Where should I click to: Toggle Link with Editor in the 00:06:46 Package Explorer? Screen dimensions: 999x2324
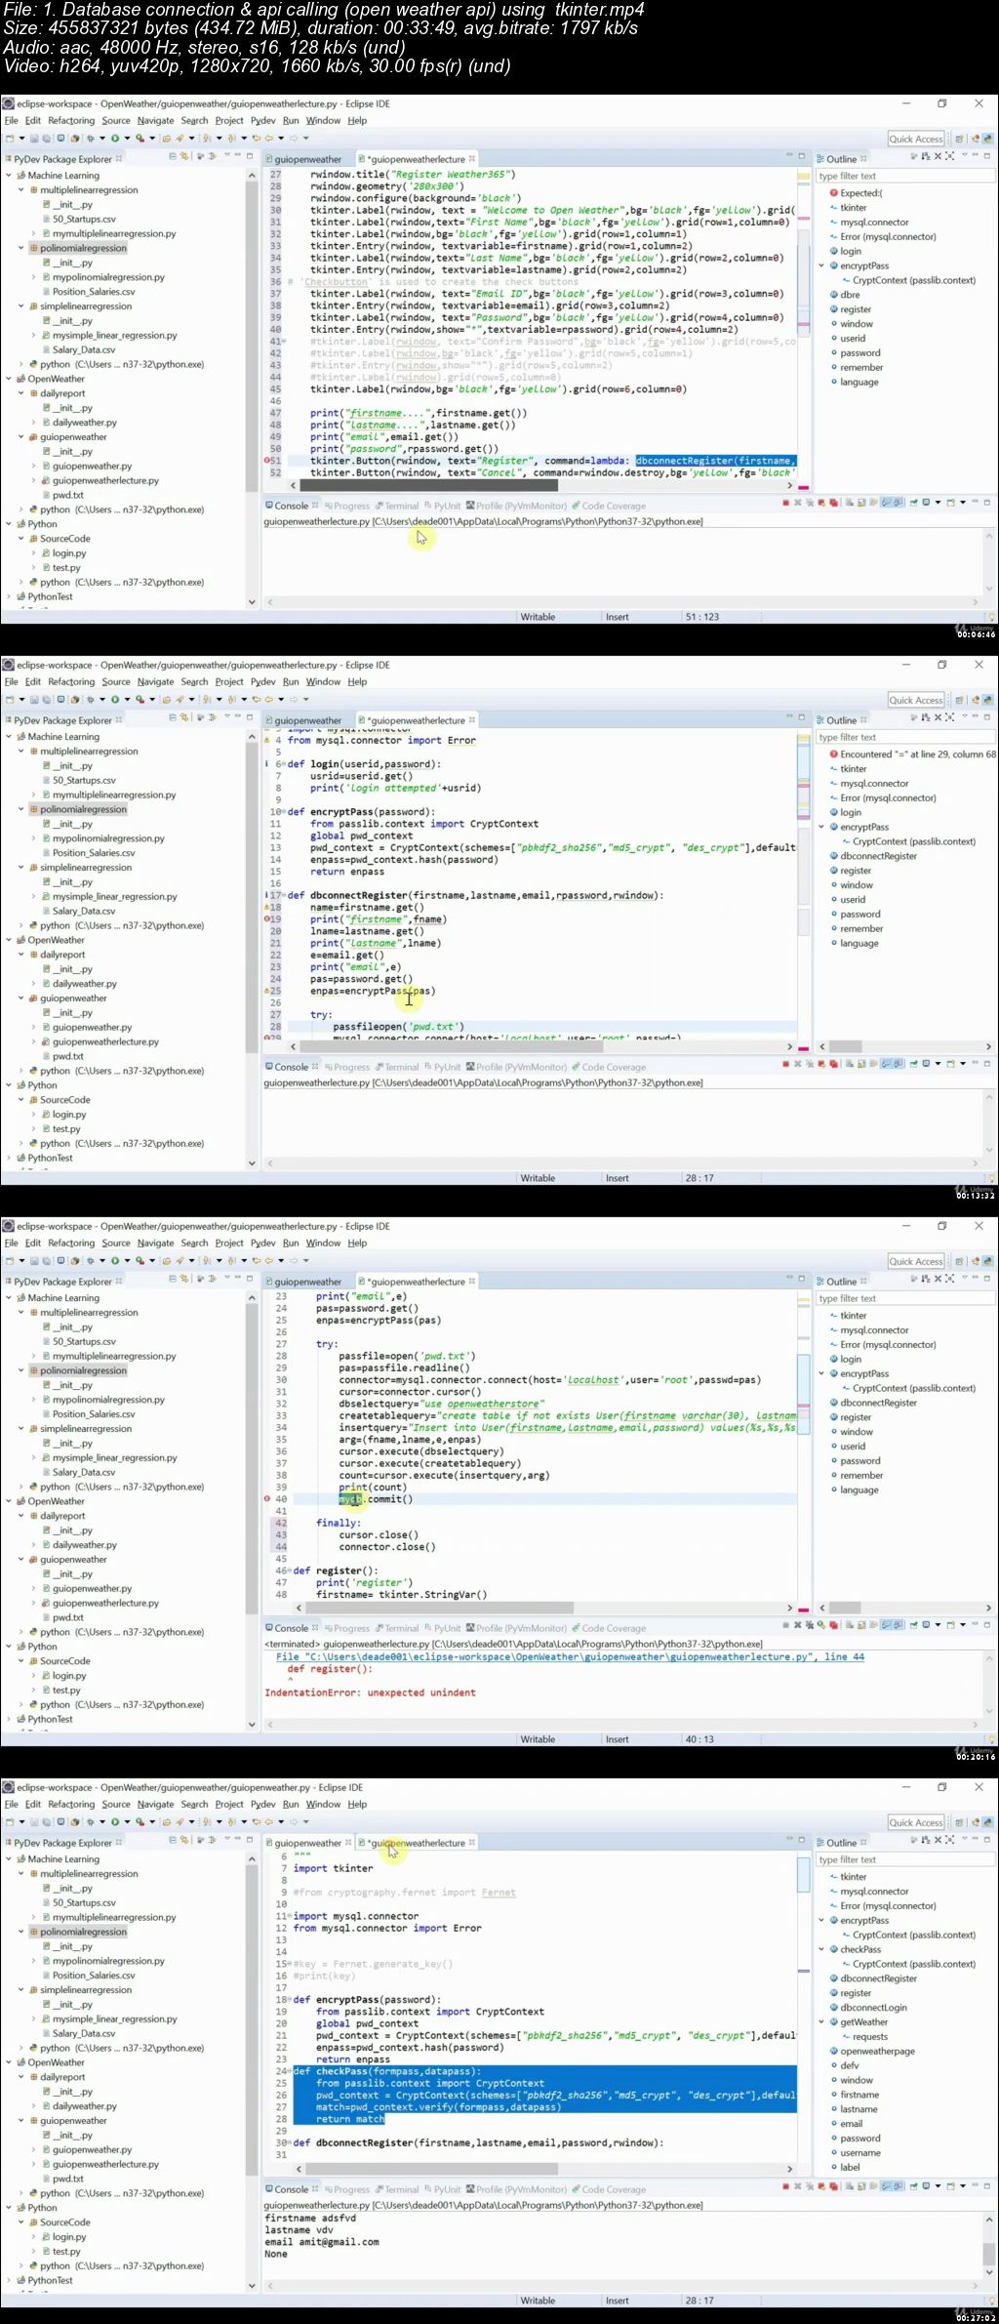pos(184,157)
